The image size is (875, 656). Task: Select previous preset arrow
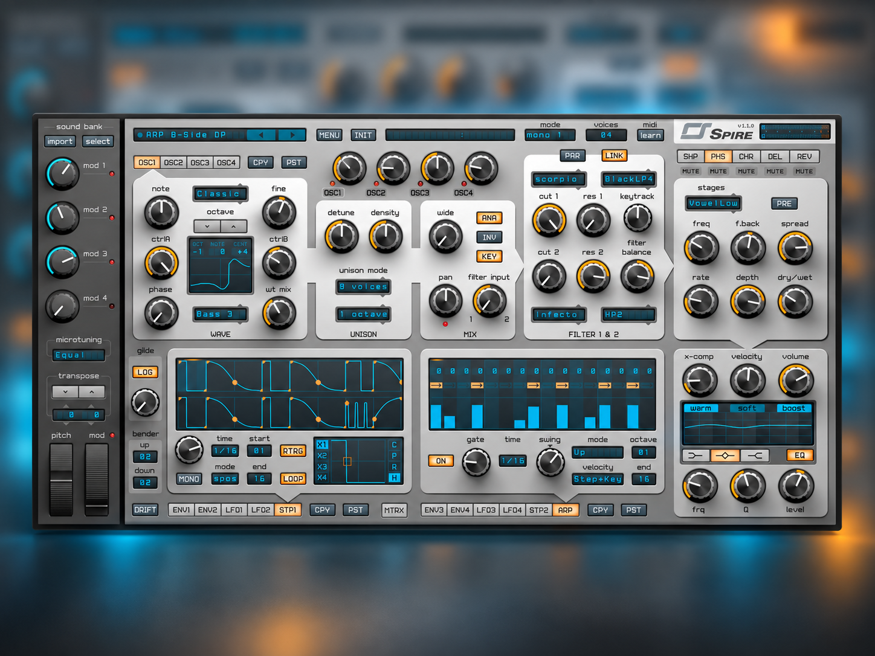261,135
